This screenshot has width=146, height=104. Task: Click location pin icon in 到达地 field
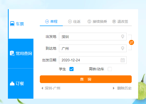pos(123,48)
